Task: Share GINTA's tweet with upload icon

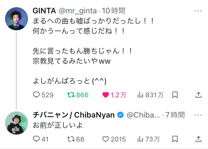Action: coord(199,95)
